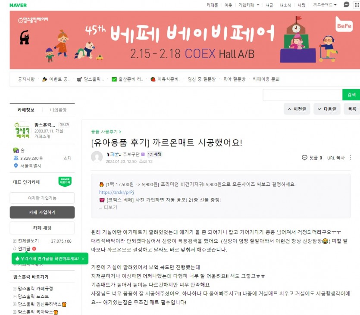Expand the notice with 더보기
Screen dimensions: 360x315
108,207
